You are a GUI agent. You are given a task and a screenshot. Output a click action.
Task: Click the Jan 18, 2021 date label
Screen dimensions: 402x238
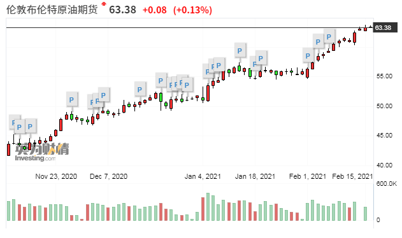coord(255,176)
